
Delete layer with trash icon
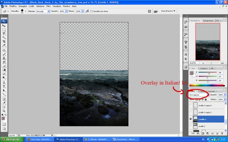(x=222, y=133)
